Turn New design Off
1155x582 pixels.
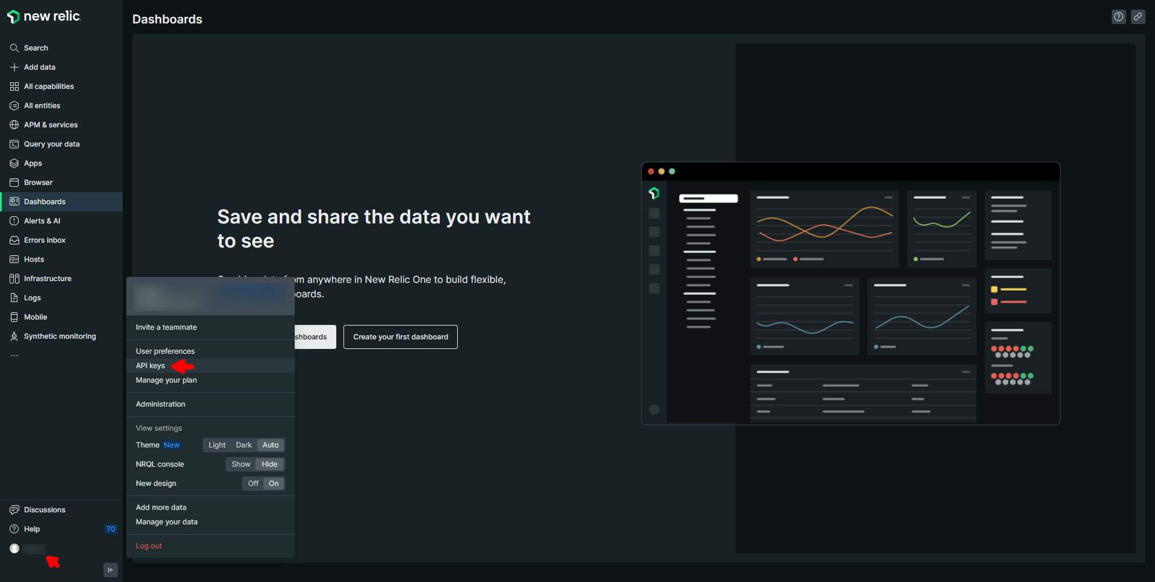tap(253, 483)
